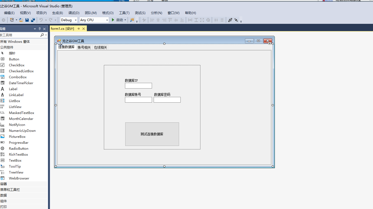Close the form1.cs design tab

click(x=84, y=28)
